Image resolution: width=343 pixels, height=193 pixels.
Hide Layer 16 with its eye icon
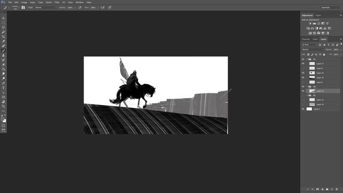303,73
